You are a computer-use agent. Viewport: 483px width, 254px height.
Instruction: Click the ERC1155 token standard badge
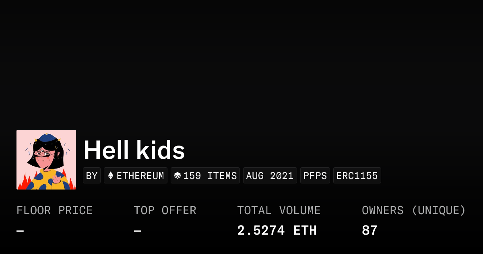point(357,176)
